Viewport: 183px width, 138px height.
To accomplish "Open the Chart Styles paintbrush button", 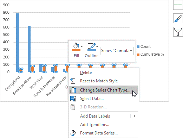I will point(178,18).
